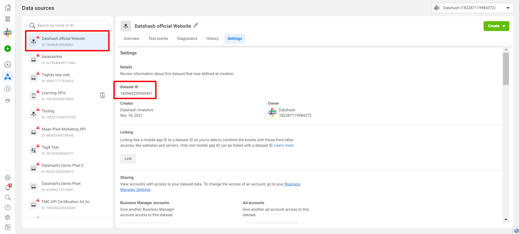Open the Partner integrations handshake icon
519x234 pixels.
[x=8, y=101]
